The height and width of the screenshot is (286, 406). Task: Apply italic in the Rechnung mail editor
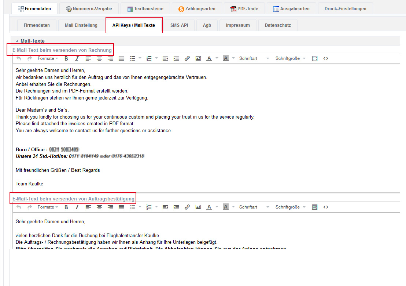click(77, 58)
